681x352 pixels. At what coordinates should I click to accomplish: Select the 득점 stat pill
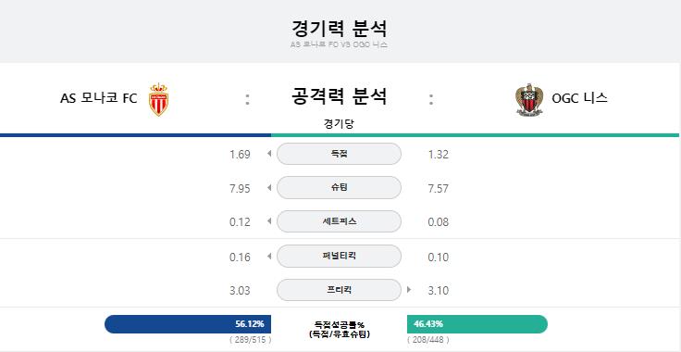tap(339, 154)
